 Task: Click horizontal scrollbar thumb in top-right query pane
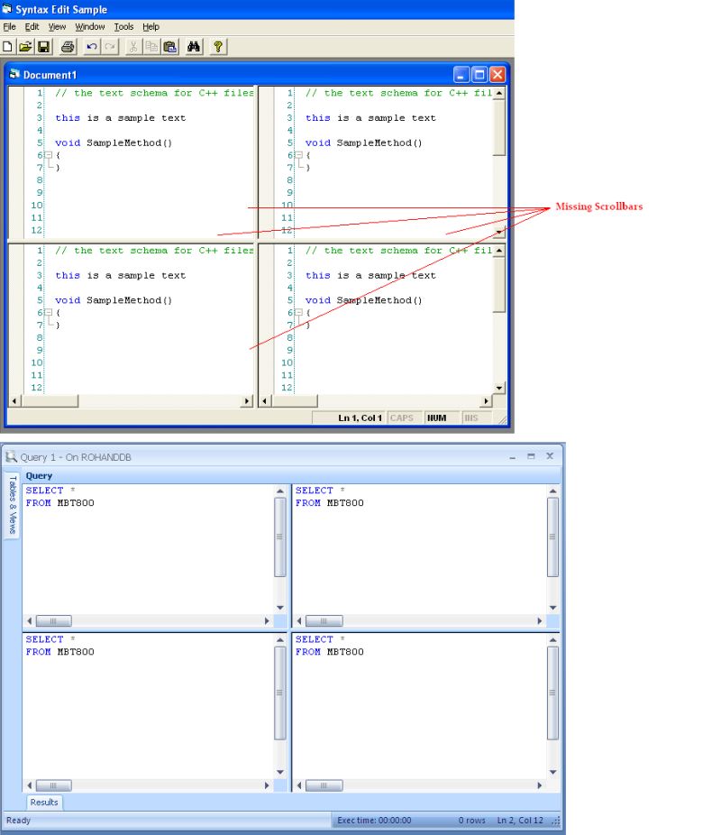coord(324,621)
